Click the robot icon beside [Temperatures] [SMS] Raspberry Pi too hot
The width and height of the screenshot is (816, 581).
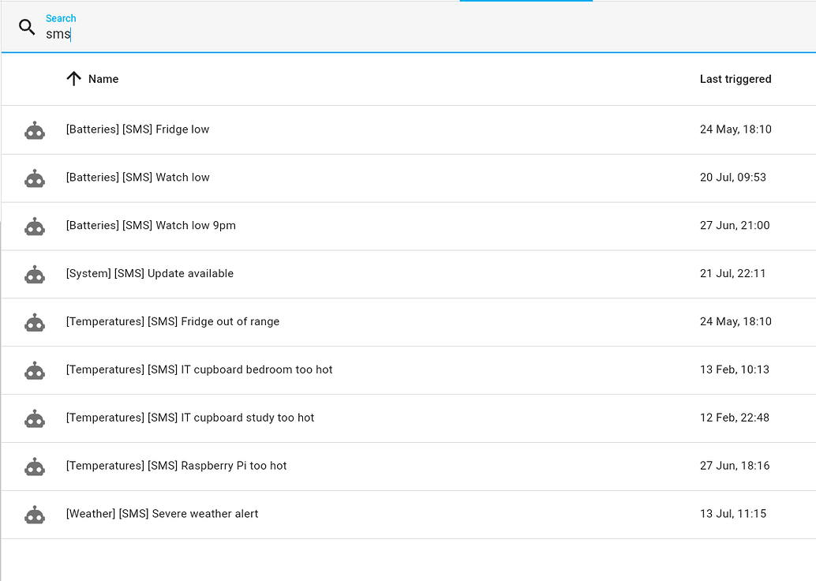pyautogui.click(x=35, y=466)
